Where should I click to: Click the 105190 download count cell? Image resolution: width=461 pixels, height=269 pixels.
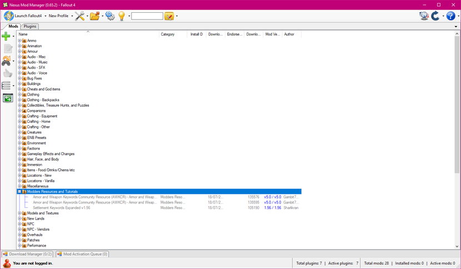pos(253,208)
